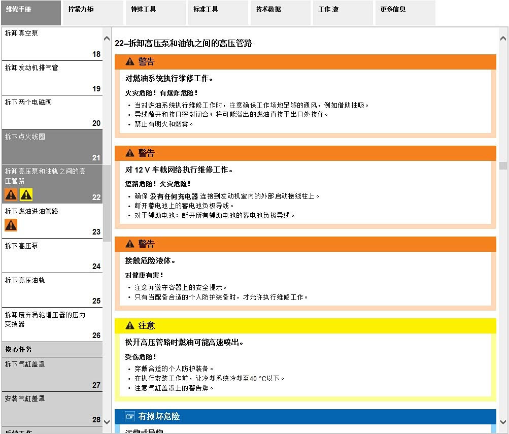The image size is (509, 434).
Task: Open step 25 拆下高压油轨
Action: [x=52, y=290]
